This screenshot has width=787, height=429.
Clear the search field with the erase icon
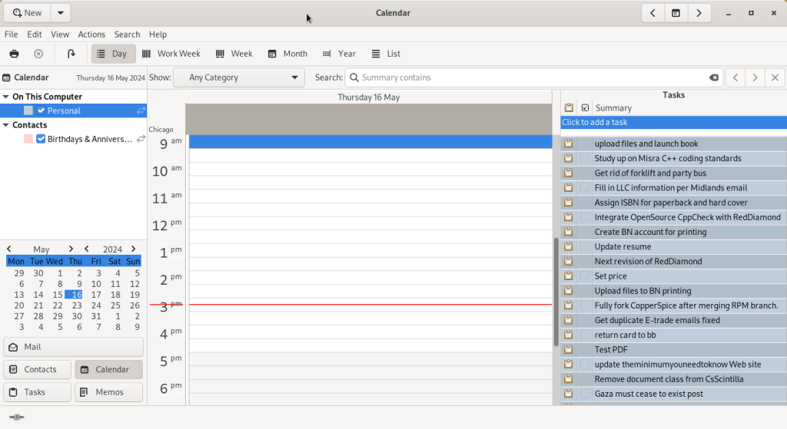click(714, 78)
